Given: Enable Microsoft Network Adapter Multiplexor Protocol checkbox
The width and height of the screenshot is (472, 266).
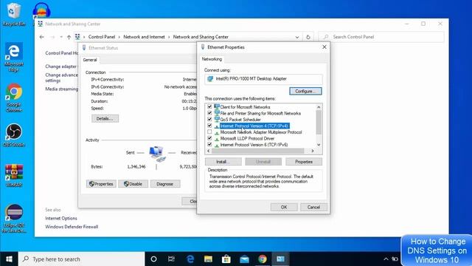Looking at the screenshot, I should 209,132.
